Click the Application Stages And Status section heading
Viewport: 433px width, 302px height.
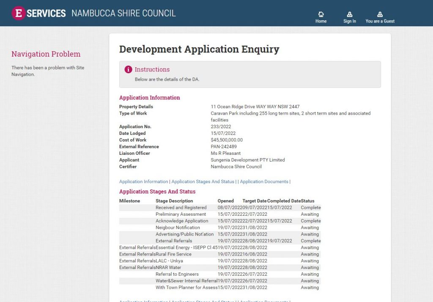click(x=157, y=192)
